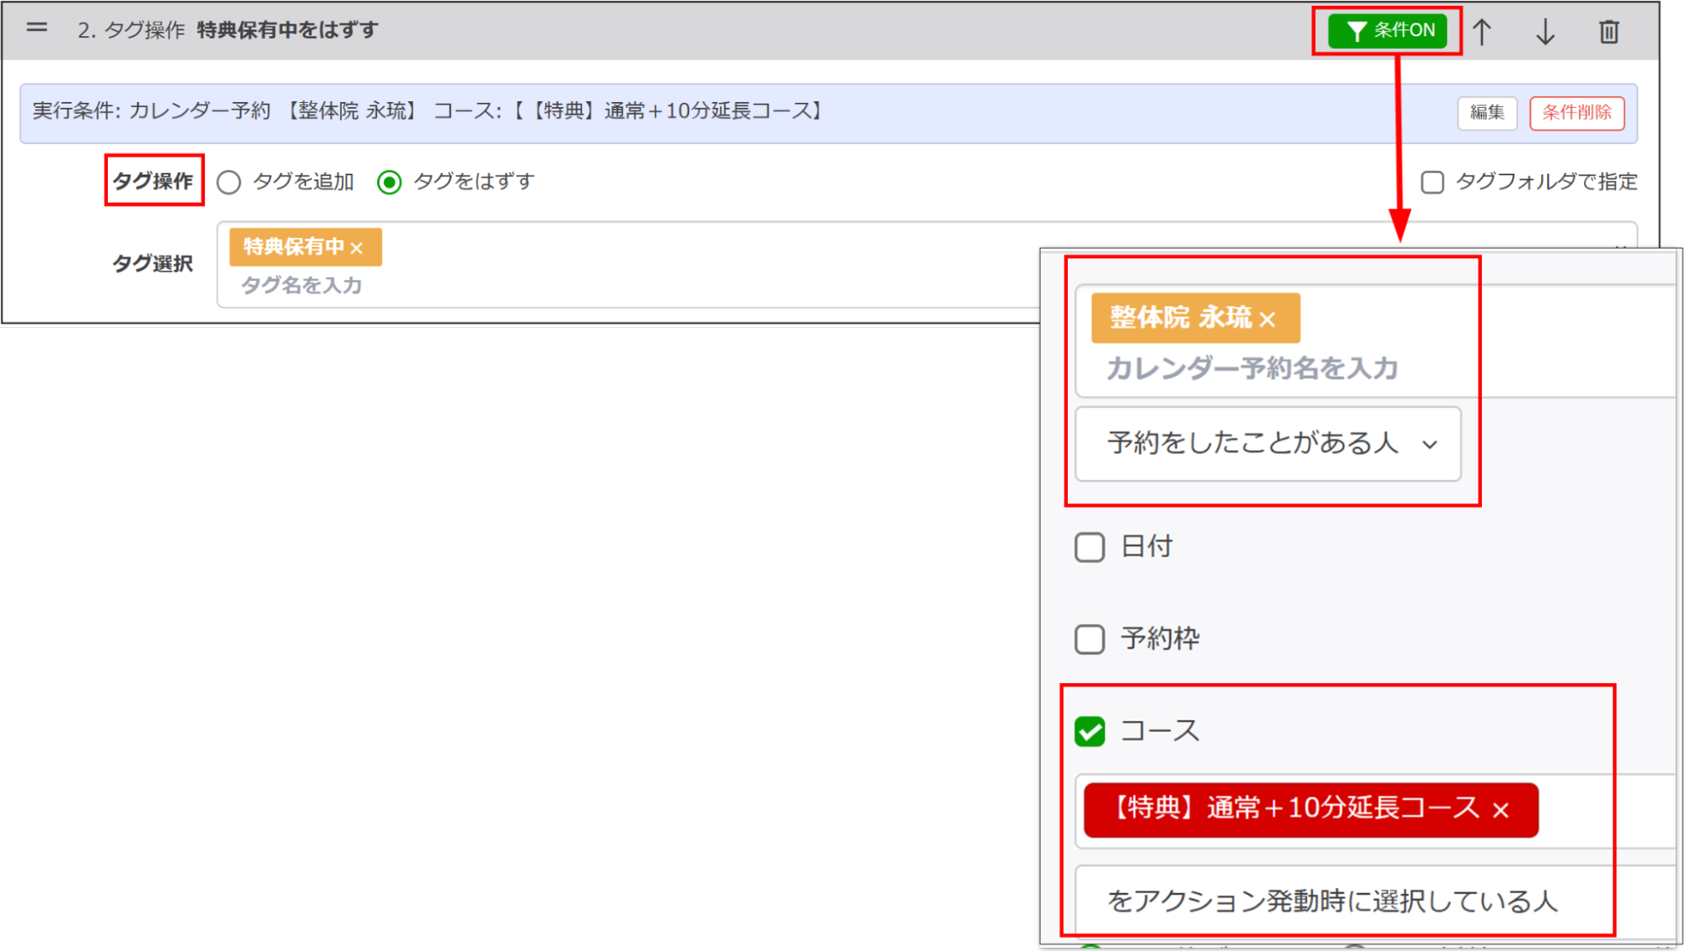Move the action down with the down arrow
1686x952 pixels.
tap(1545, 31)
